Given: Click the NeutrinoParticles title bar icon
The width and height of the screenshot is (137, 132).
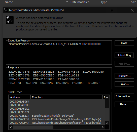Looking at the screenshot, I should tap(6, 10).
